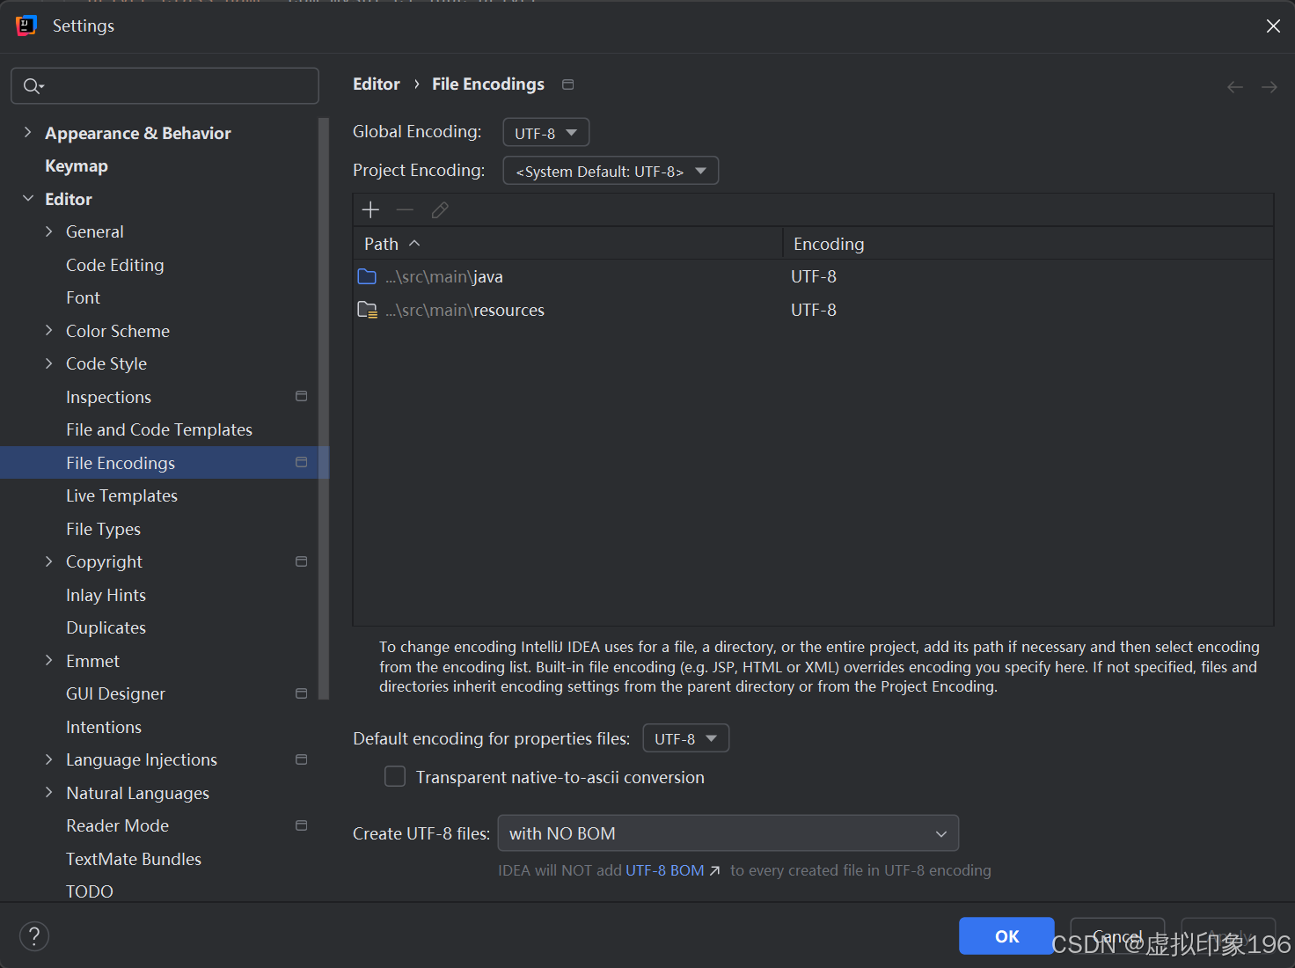Navigate forward in settings history
Image resolution: width=1295 pixels, height=968 pixels.
pyautogui.click(x=1269, y=86)
